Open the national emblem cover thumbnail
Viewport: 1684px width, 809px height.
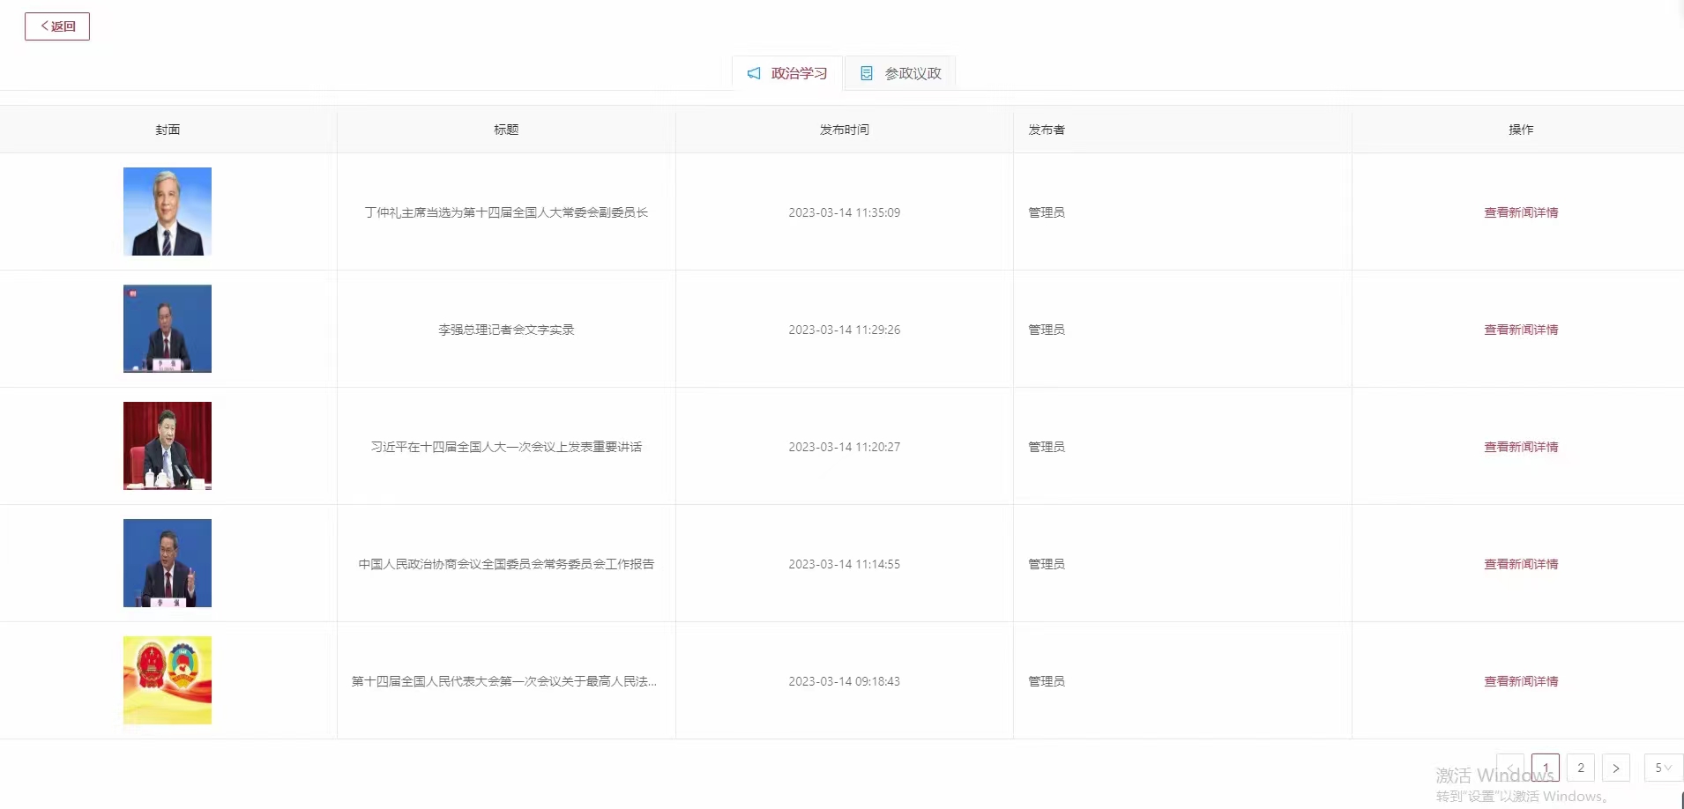pyautogui.click(x=168, y=680)
